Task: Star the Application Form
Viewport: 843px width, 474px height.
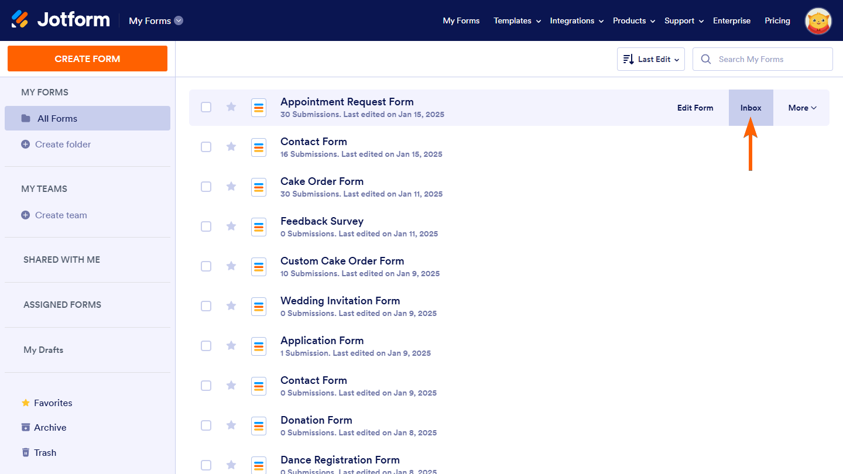Action: click(231, 345)
